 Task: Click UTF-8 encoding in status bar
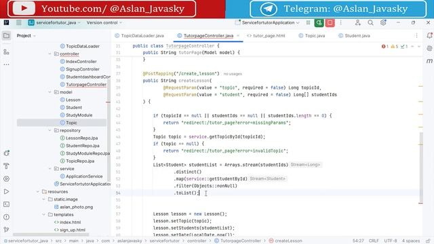click(391, 241)
